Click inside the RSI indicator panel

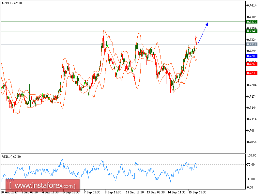point(130,171)
